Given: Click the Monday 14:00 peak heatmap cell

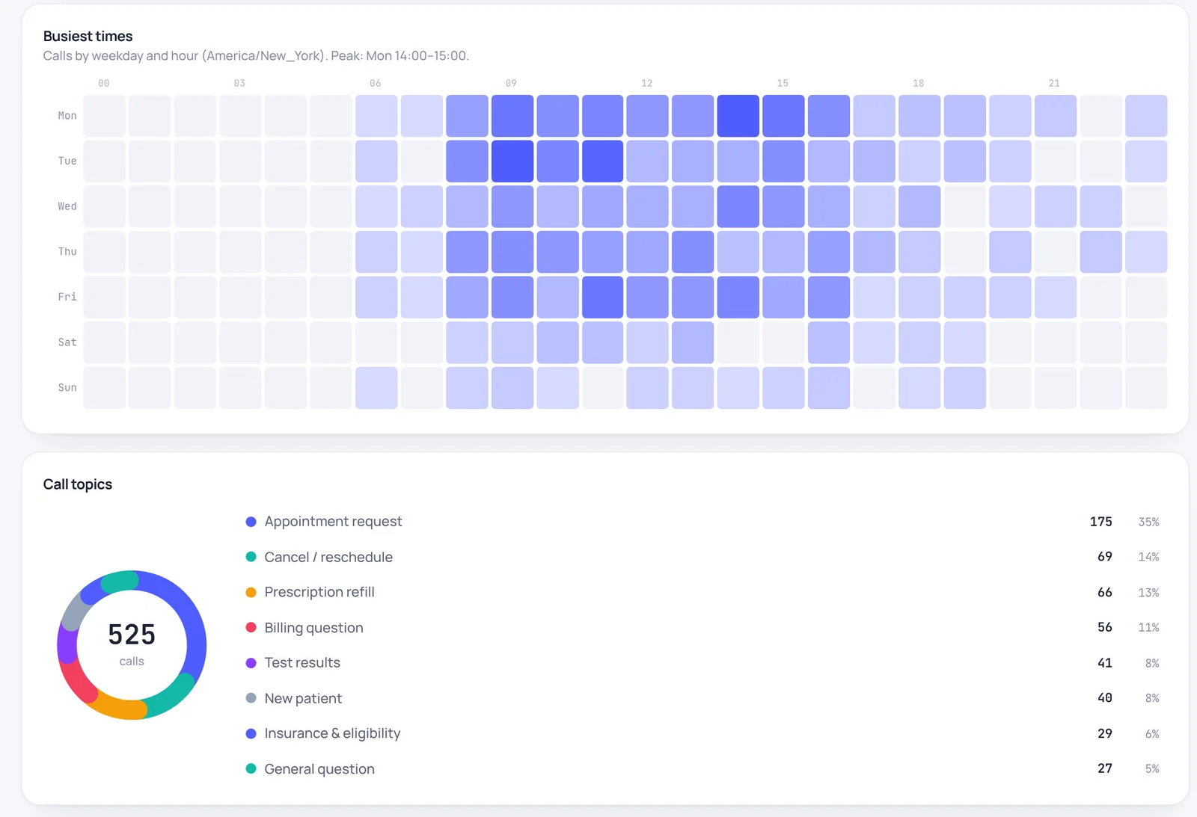Looking at the screenshot, I should coord(738,116).
